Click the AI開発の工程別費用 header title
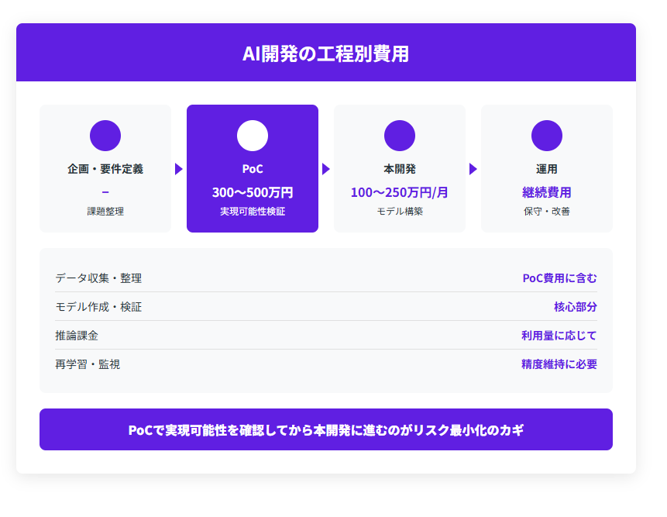This screenshot has width=667, height=517. (326, 53)
